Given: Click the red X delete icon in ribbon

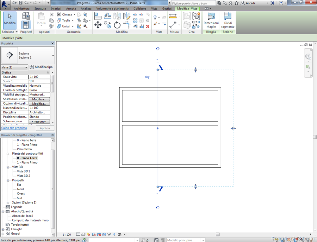Looking at the screenshot, I should coord(148,26).
